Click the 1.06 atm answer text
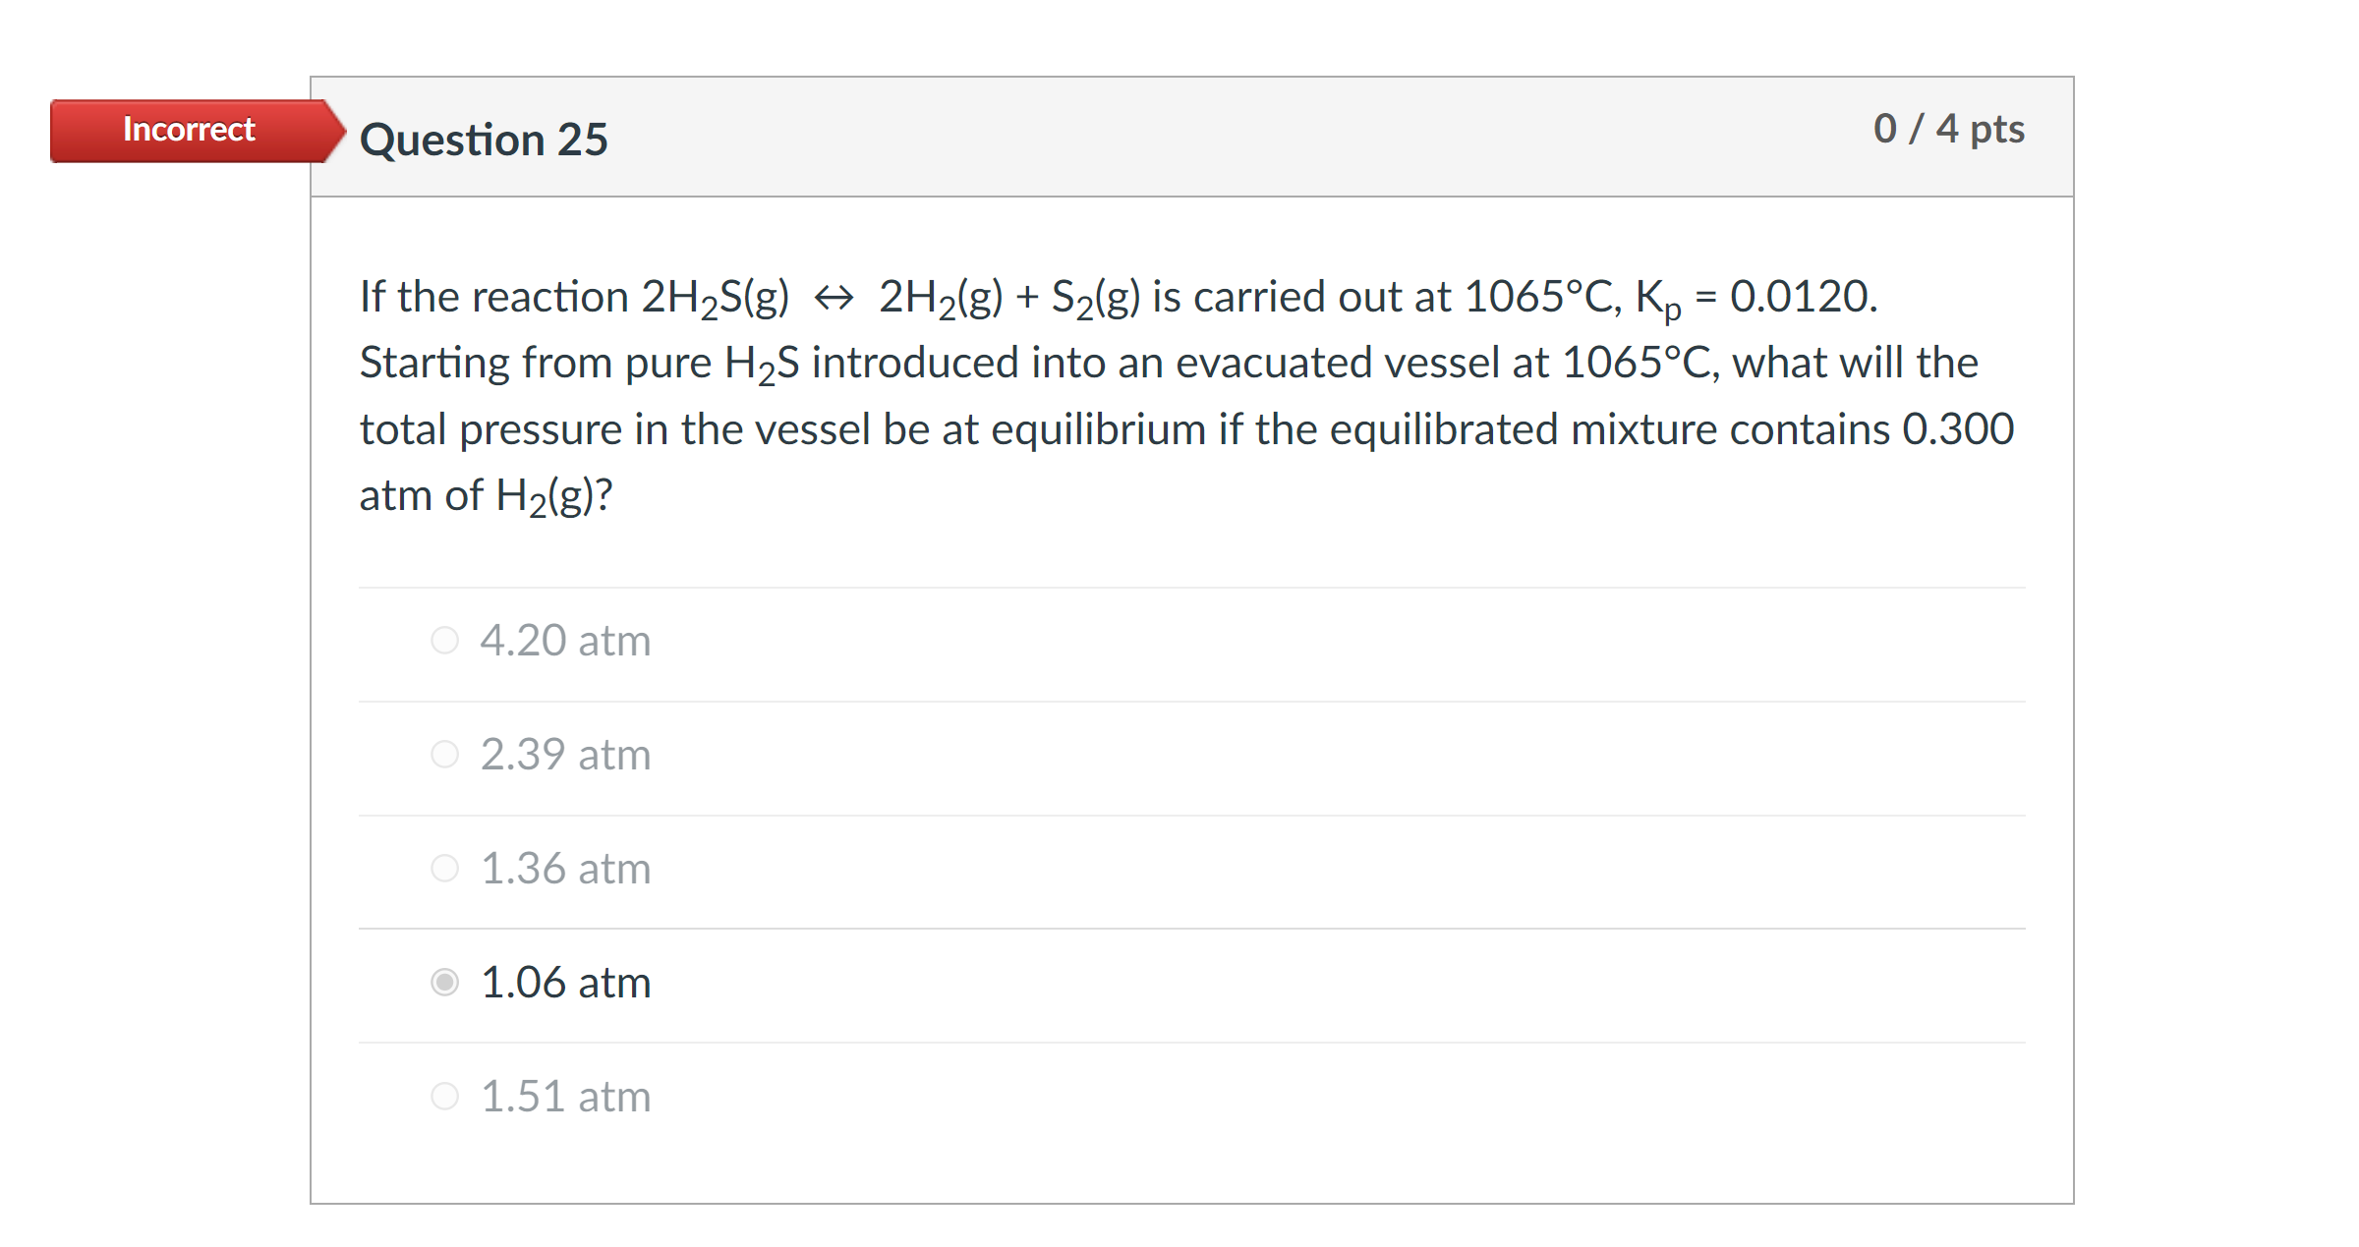This screenshot has height=1247, width=2359. 564,982
